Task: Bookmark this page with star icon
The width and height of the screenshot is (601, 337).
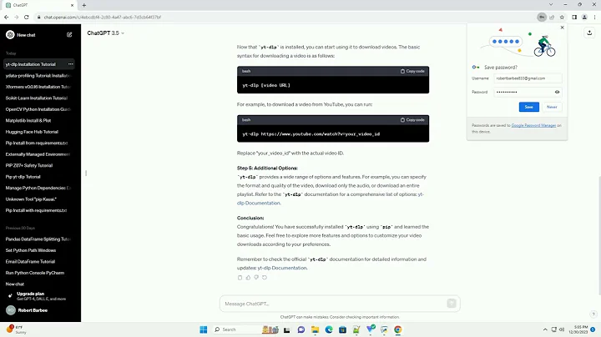Action: coord(562,18)
